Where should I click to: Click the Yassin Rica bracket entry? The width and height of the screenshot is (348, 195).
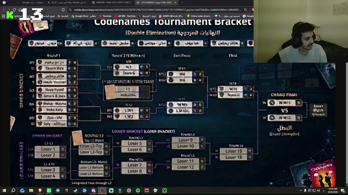pyautogui.click(x=57, y=68)
